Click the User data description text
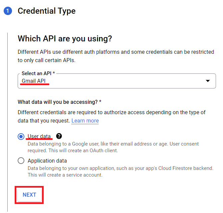This screenshot has width=223, height=213. 113,147
